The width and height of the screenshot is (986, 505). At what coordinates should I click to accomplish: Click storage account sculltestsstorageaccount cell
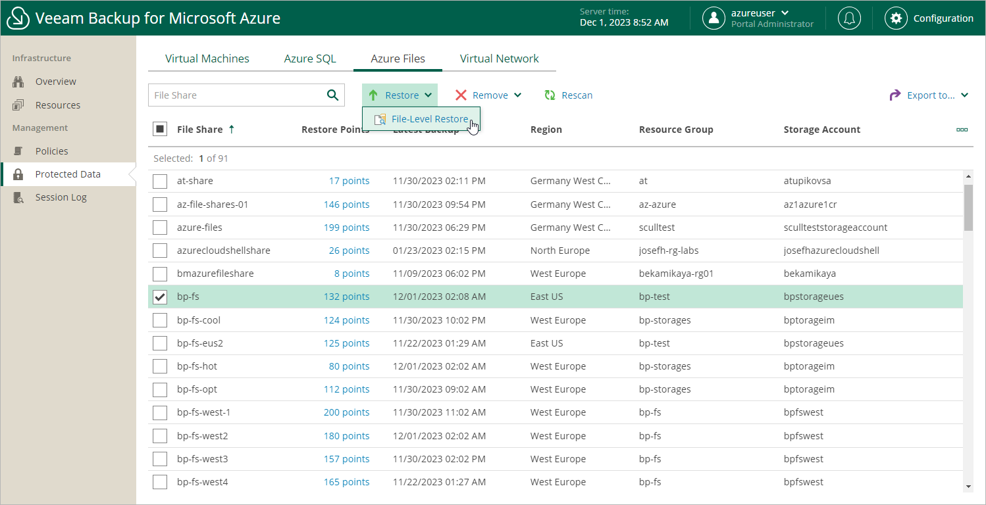835,228
